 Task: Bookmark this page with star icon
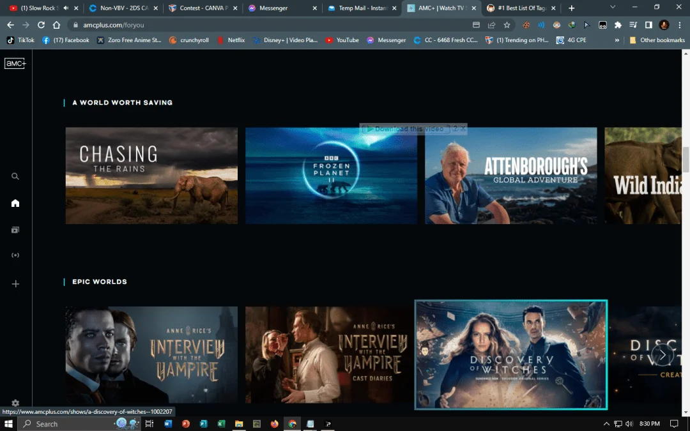click(x=507, y=25)
